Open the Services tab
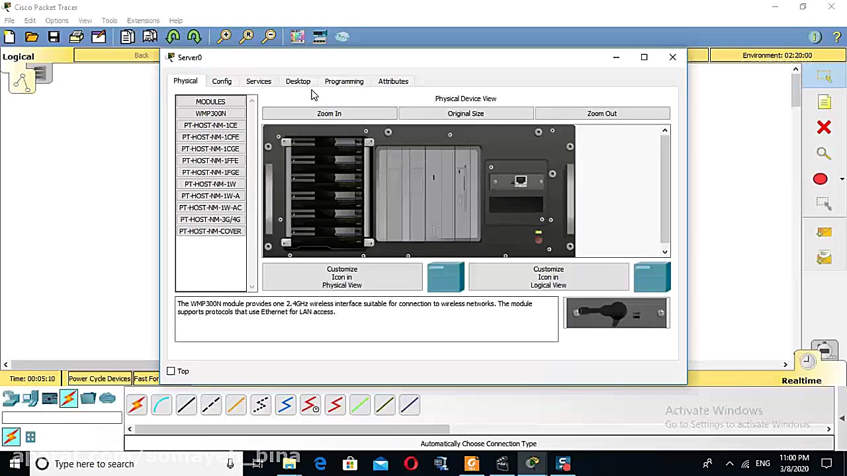The width and height of the screenshot is (847, 476). (258, 81)
